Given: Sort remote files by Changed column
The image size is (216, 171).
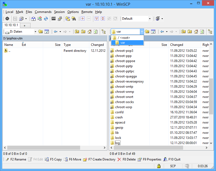Looking at the screenshot, I should coord(185,45).
